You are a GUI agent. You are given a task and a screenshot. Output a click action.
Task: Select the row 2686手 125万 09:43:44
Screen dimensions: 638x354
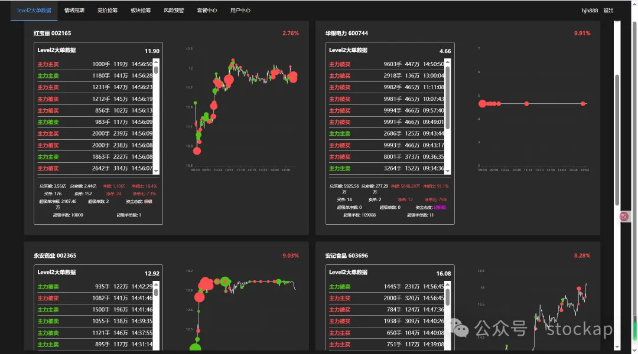pos(386,134)
